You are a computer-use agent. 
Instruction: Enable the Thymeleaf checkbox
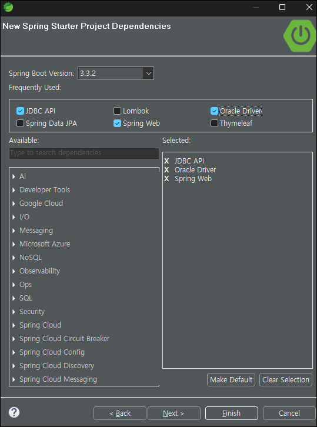coord(214,124)
